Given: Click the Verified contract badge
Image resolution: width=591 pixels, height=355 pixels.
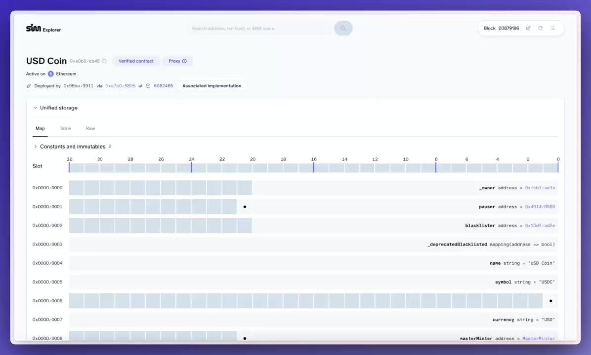Looking at the screenshot, I should click(136, 61).
